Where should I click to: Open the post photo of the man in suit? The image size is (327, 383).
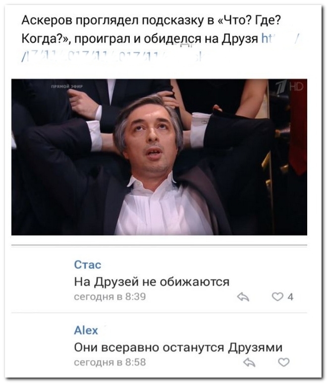click(x=159, y=157)
